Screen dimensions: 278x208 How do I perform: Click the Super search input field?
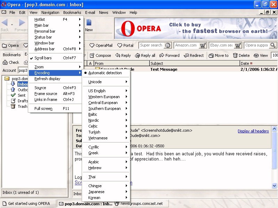click(151, 45)
